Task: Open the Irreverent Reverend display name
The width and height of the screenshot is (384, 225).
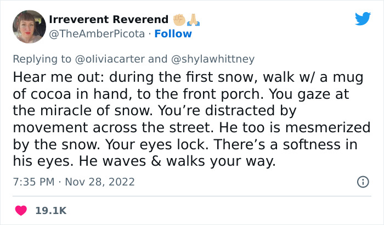Action: click(108, 19)
